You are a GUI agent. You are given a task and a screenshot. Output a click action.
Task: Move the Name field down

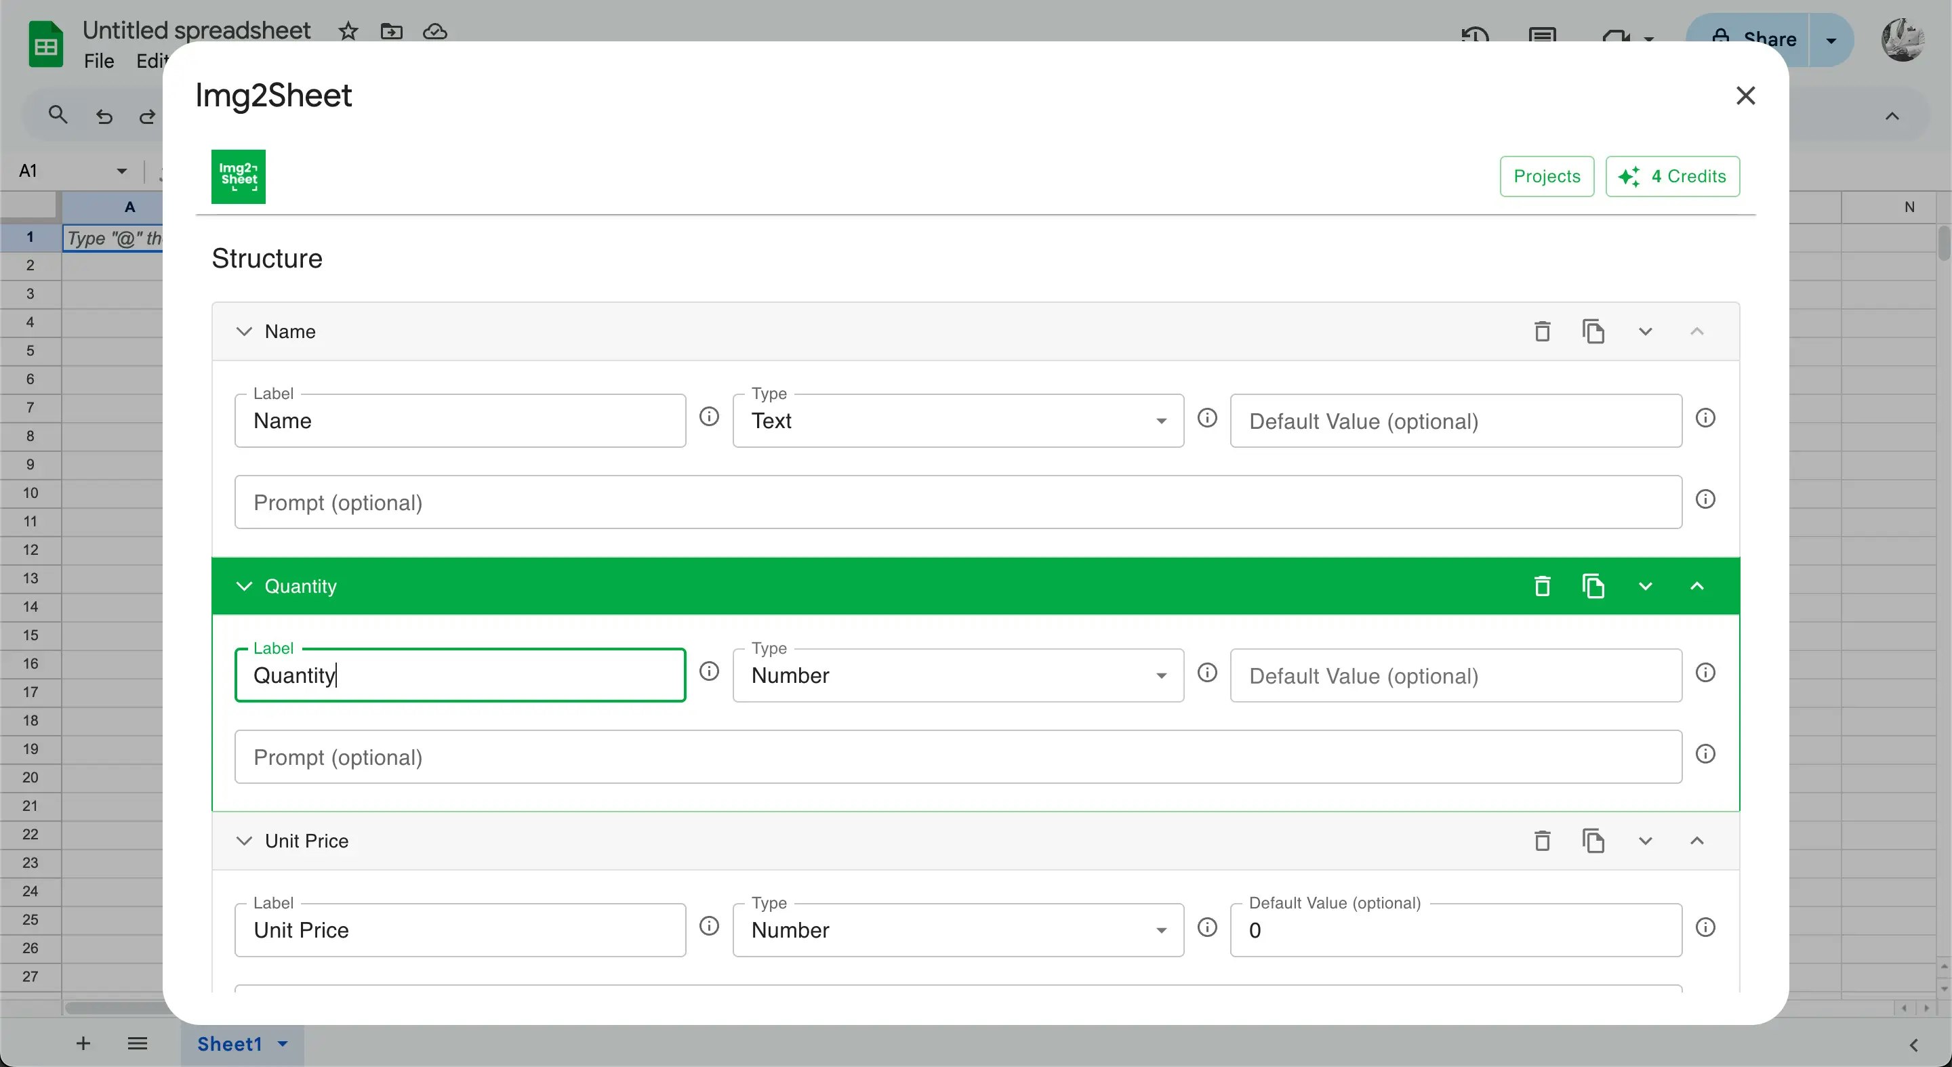(1645, 332)
